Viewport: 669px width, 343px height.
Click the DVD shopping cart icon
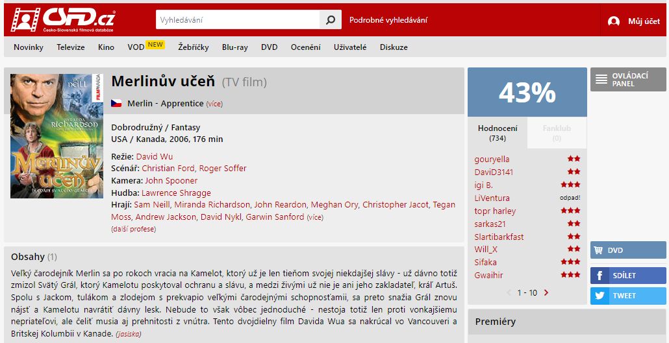coord(599,250)
